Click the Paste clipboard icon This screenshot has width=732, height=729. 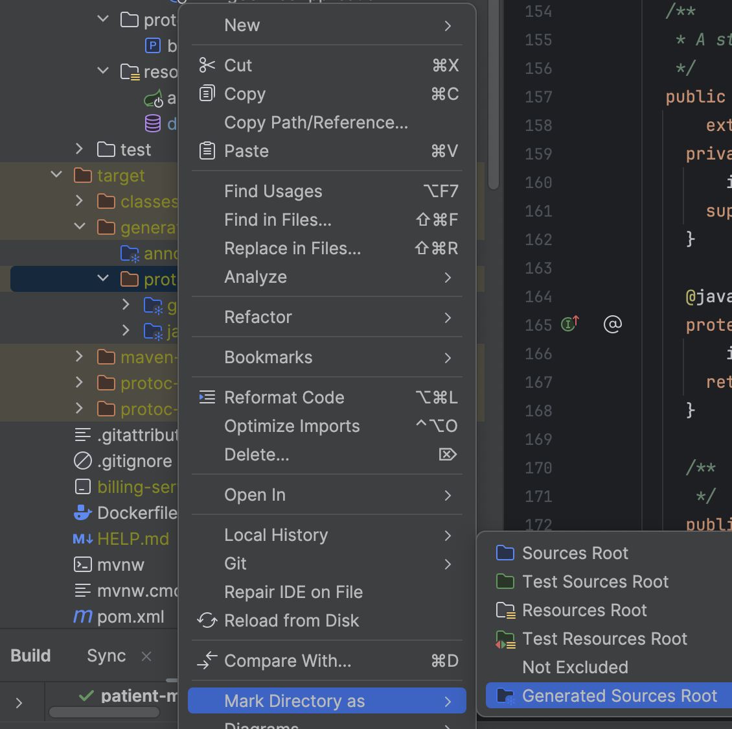point(207,151)
